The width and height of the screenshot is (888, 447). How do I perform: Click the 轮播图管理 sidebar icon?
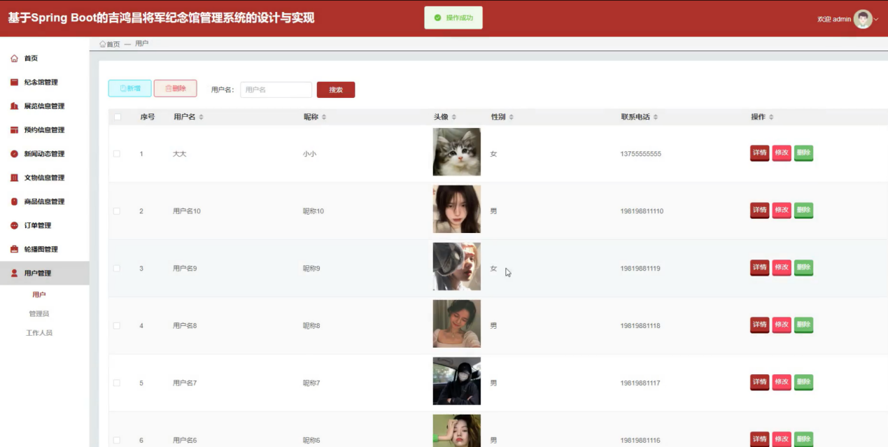click(14, 249)
